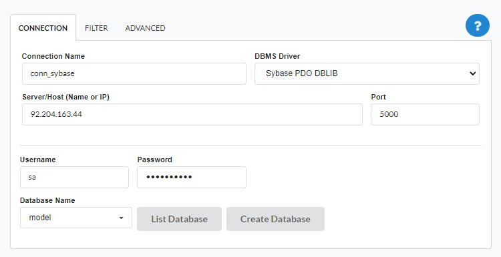Click the DBMS Driver label
Viewport: 501px width, 257px height.
point(277,56)
